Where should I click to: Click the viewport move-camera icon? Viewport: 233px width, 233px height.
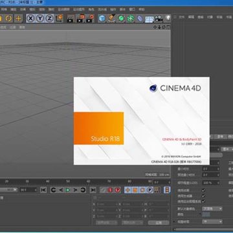(155, 27)
